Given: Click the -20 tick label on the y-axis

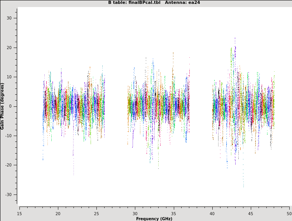Looking at the screenshot, I should pos(9,165).
